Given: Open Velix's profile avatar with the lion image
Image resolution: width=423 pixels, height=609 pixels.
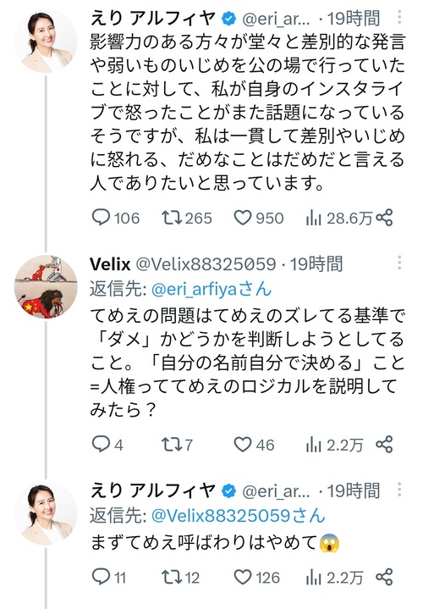Looking at the screenshot, I should pyautogui.click(x=46, y=286).
